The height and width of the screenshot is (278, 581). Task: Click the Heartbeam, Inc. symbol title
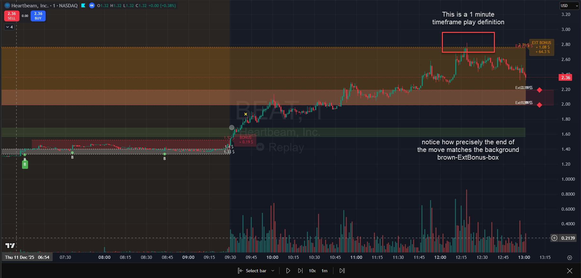coord(30,5)
